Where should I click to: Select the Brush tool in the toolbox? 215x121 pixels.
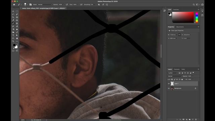13,23
